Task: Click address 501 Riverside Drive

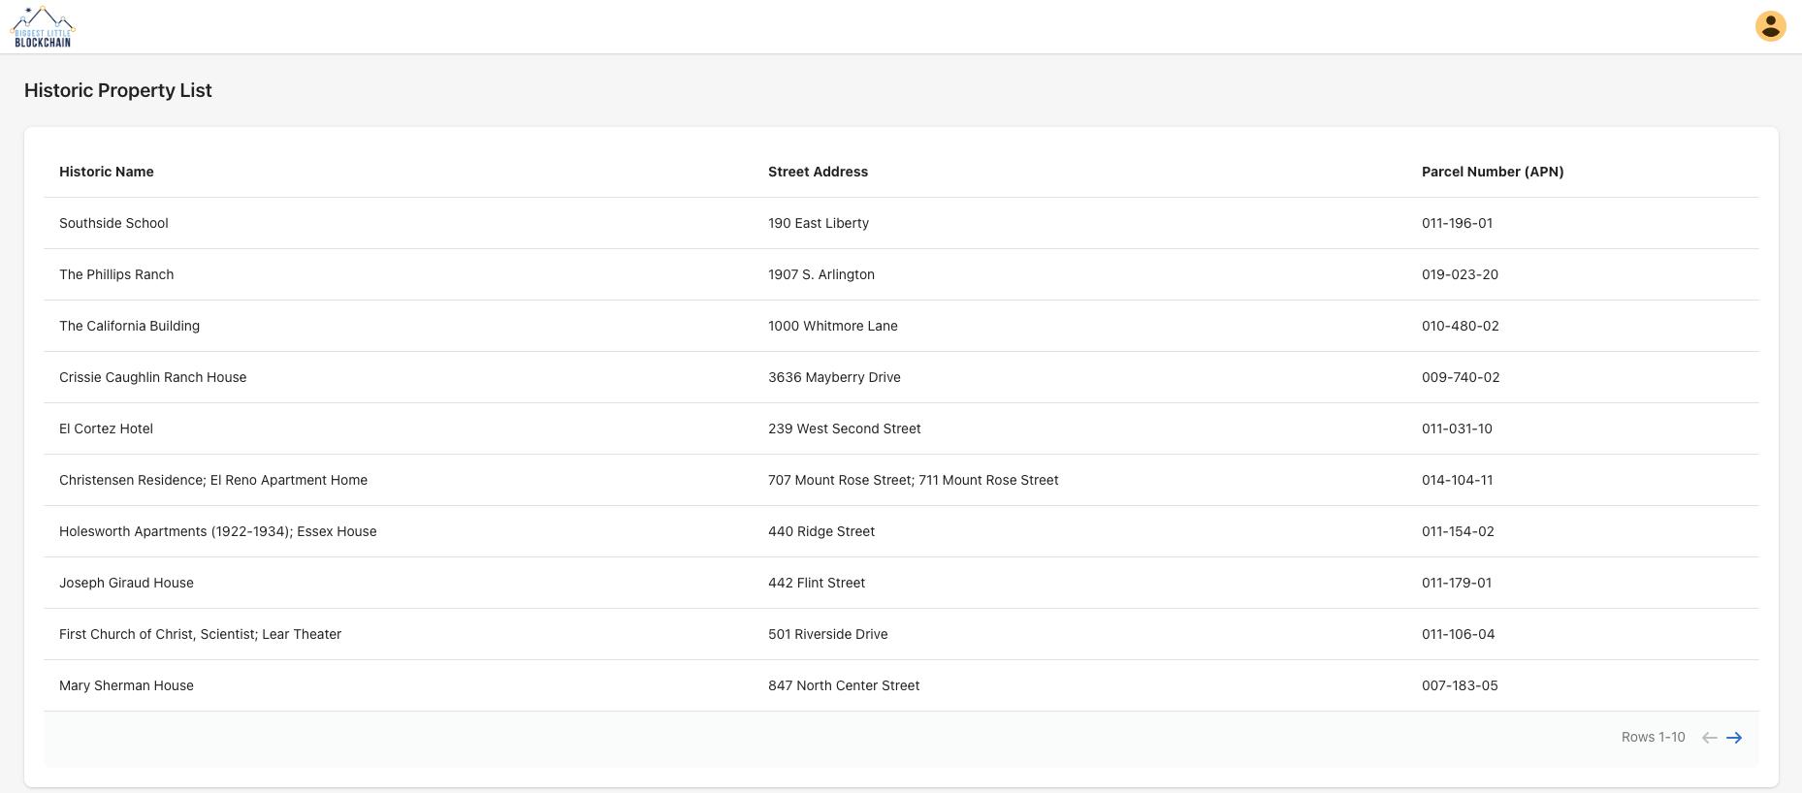Action: coord(827,634)
